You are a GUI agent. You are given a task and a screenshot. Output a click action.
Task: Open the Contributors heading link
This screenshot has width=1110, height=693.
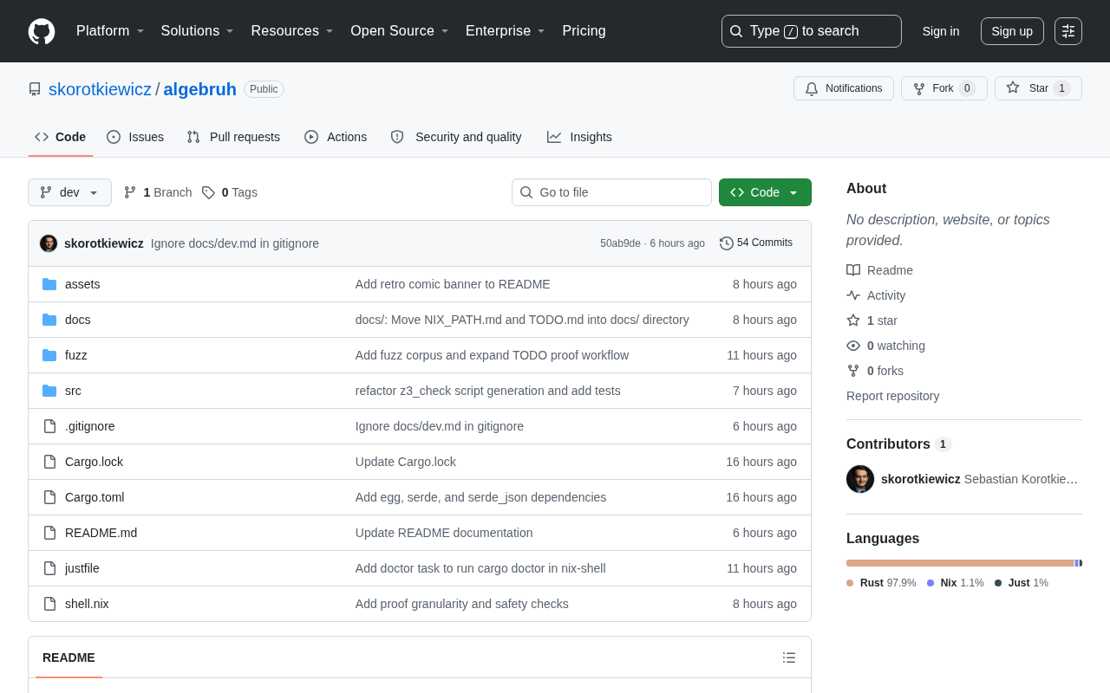[x=898, y=444]
